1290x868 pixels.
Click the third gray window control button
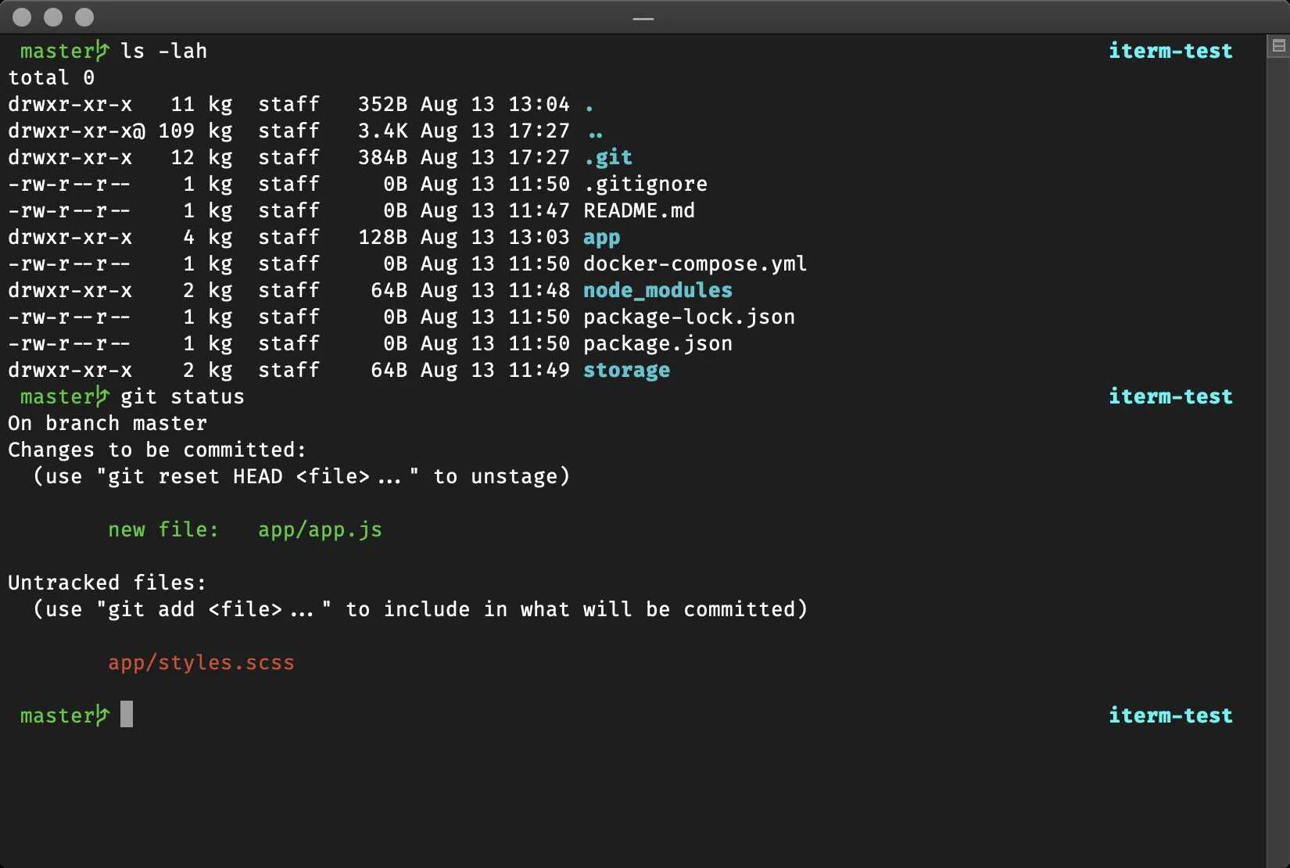pyautogui.click(x=84, y=17)
